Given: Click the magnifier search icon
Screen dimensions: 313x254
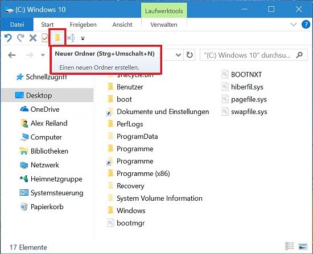Looking at the screenshot, I should pos(299,55).
